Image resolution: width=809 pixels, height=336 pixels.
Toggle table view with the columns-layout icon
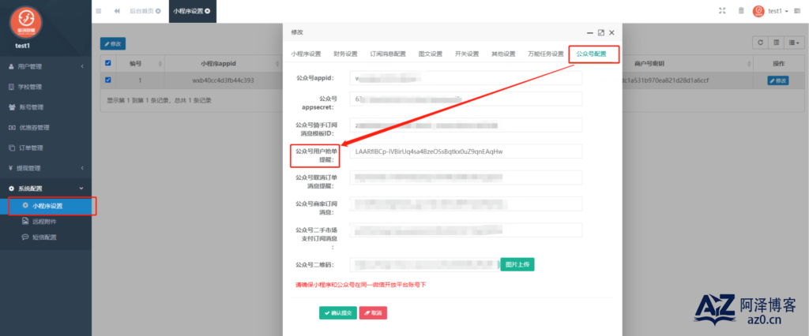tap(776, 43)
